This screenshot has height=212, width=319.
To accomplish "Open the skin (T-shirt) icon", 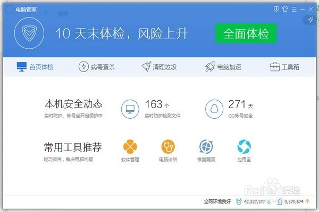I will pos(285,9).
